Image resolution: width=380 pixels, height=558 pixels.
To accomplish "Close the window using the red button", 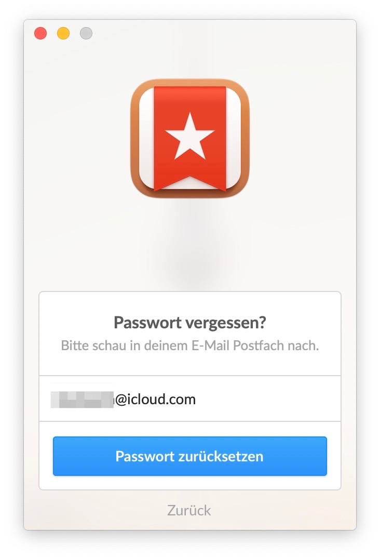I will point(40,33).
